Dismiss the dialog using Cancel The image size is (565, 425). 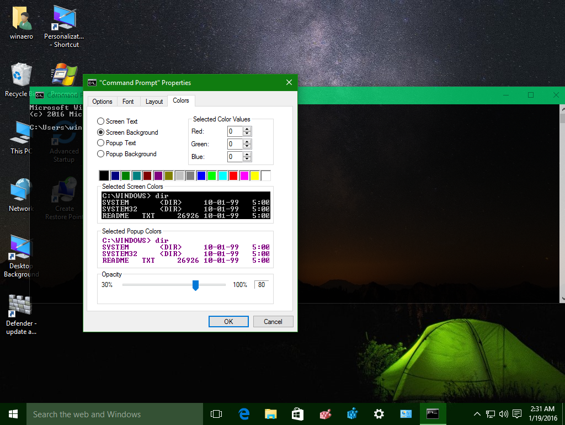(x=273, y=321)
